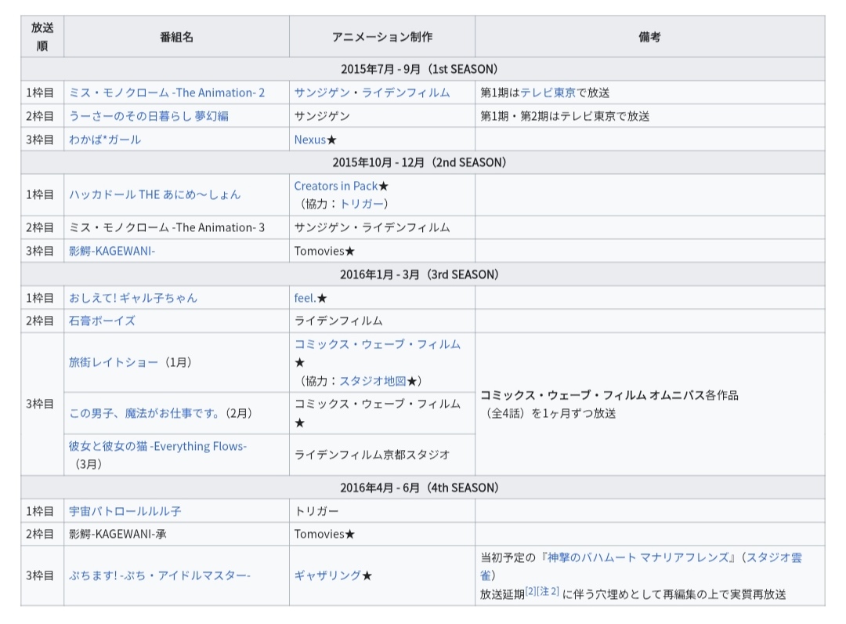Click the トリガー link beside 協力
The image size is (846, 624).
(x=361, y=204)
